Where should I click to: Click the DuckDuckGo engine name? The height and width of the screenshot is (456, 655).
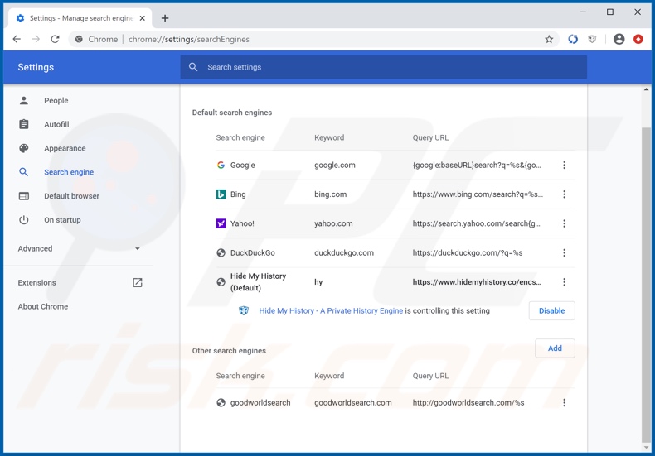tap(252, 252)
